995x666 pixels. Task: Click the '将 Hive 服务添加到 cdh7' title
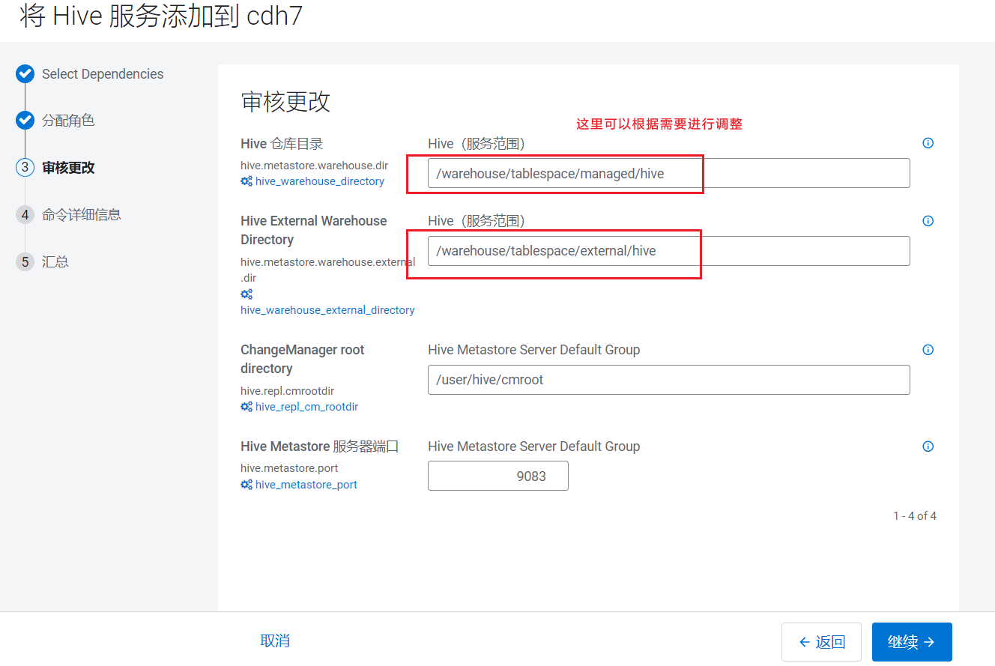(161, 16)
